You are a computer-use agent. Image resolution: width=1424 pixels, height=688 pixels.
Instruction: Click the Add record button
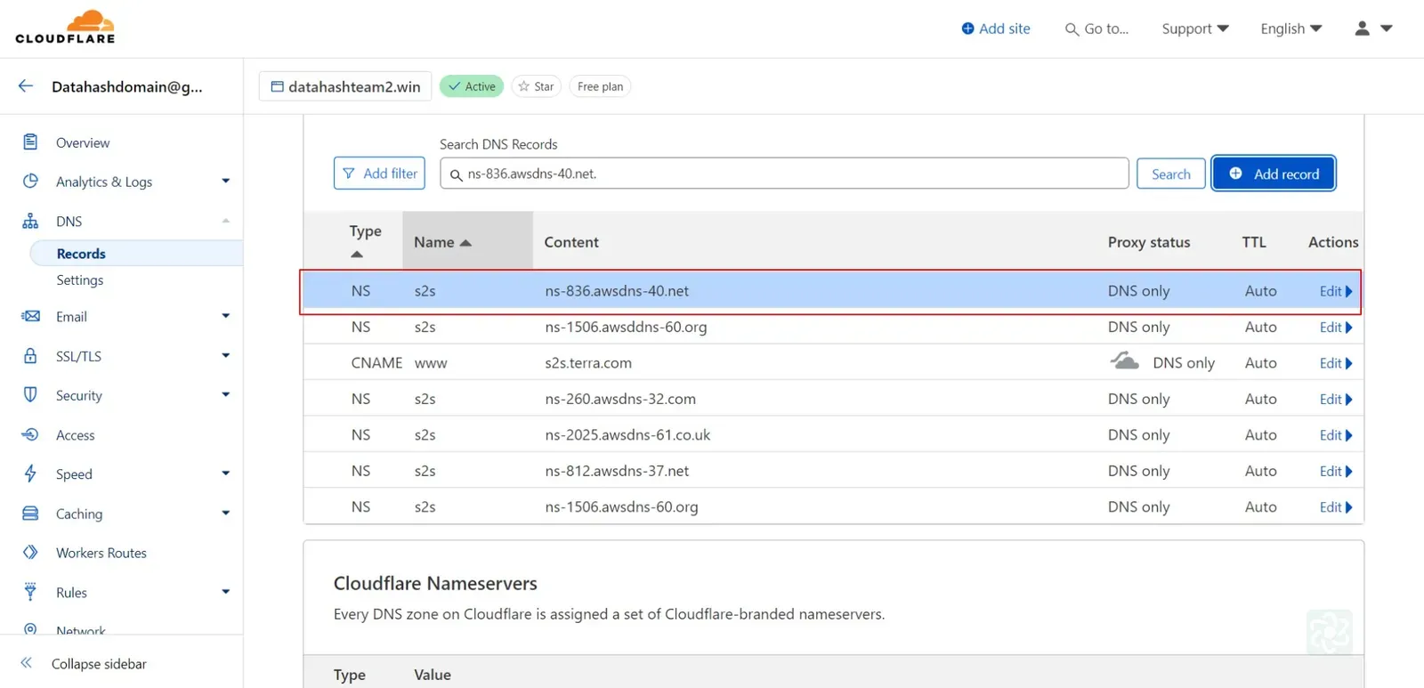(x=1274, y=174)
